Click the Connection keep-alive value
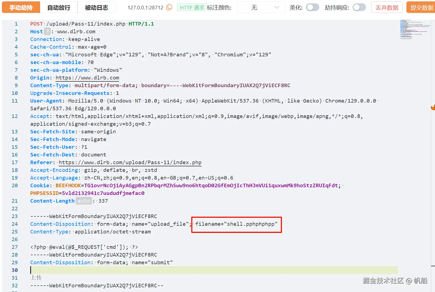Screen dimensions: 435x292 tap(84, 39)
